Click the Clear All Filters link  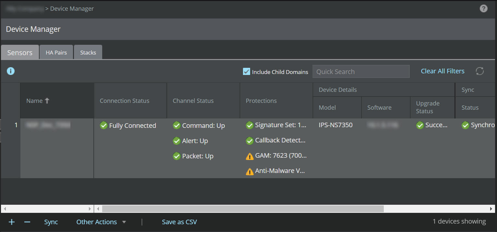[x=442, y=71]
